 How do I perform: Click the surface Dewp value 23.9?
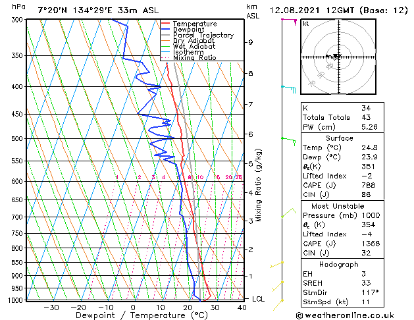click(x=369, y=157)
